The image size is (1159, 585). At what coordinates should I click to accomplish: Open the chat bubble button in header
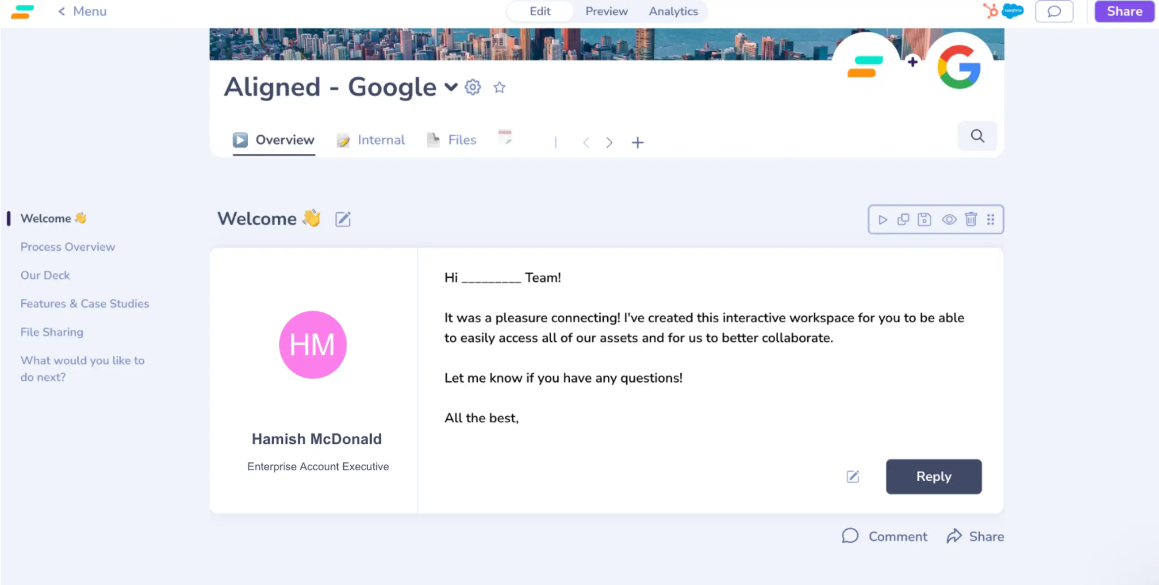(1054, 11)
